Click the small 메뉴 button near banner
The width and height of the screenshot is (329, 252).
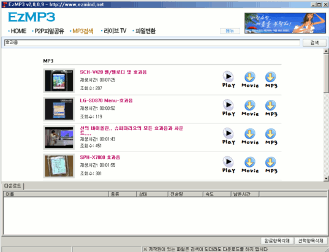(x=230, y=31)
